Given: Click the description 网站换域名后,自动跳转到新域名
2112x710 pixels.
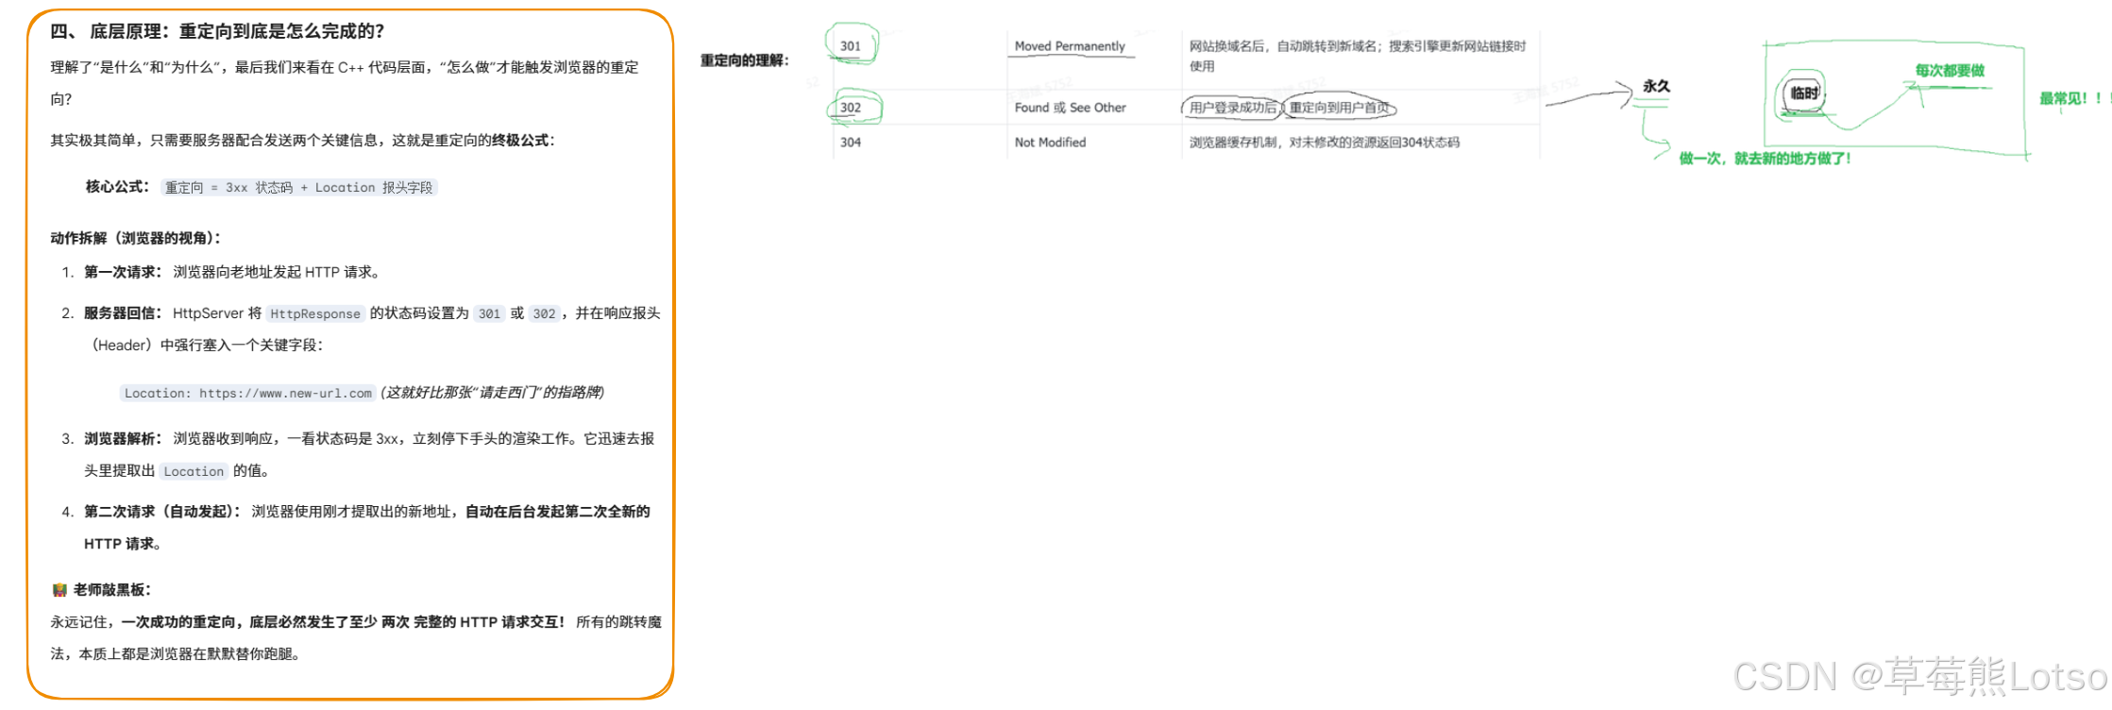Looking at the screenshot, I should (x=1284, y=46).
